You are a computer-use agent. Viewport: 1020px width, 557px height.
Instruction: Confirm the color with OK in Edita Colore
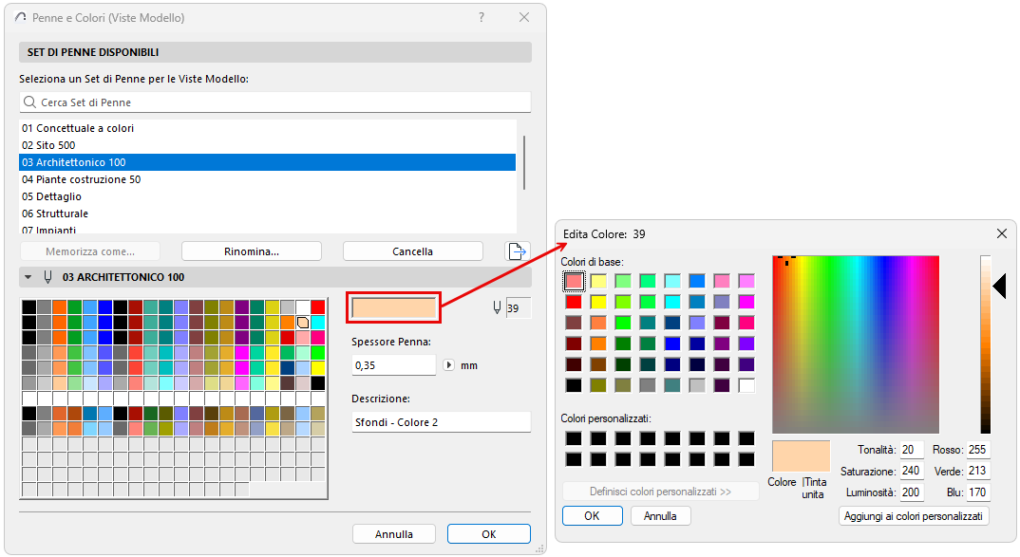pyautogui.click(x=592, y=515)
